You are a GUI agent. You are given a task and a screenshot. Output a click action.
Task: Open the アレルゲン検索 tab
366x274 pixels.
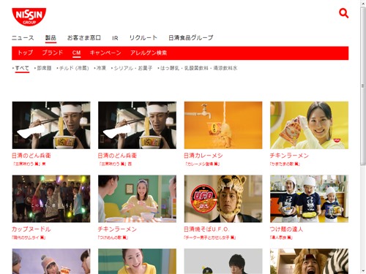[x=149, y=53]
